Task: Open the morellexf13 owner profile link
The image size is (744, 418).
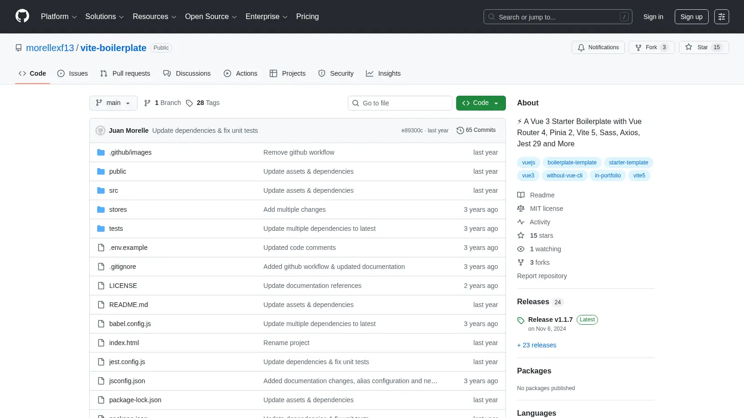Action: pos(50,48)
